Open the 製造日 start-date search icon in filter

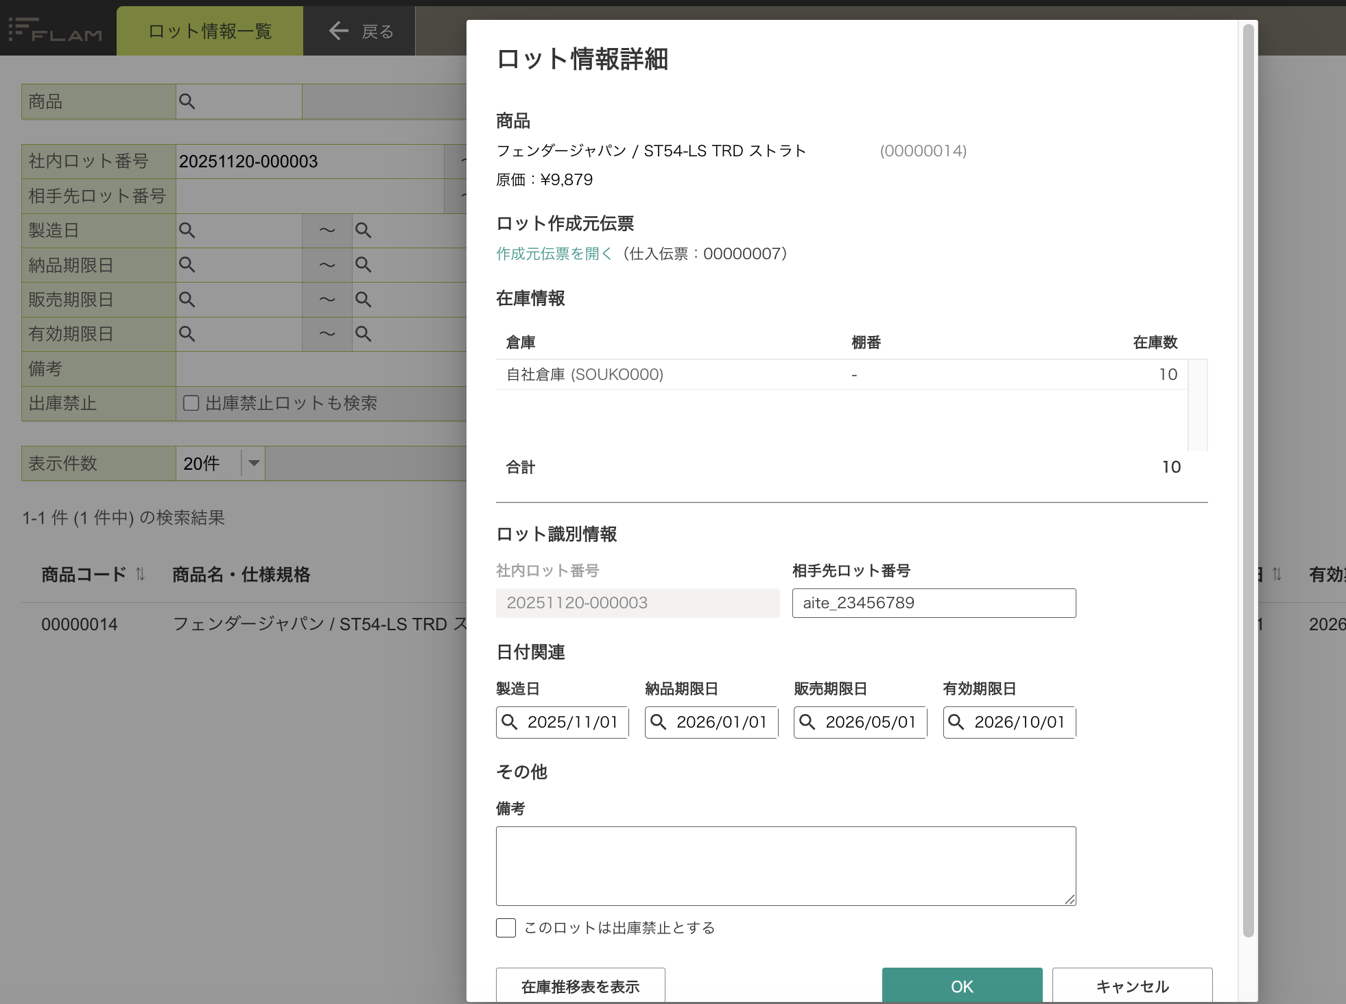187,230
